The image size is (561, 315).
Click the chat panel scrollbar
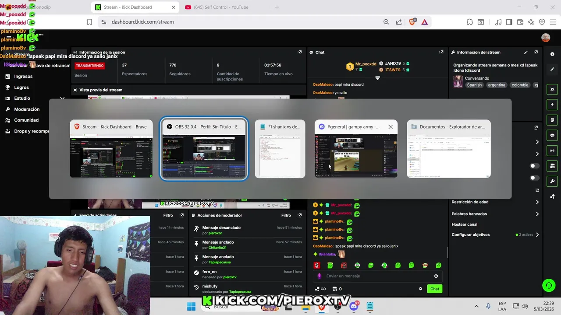point(447,252)
